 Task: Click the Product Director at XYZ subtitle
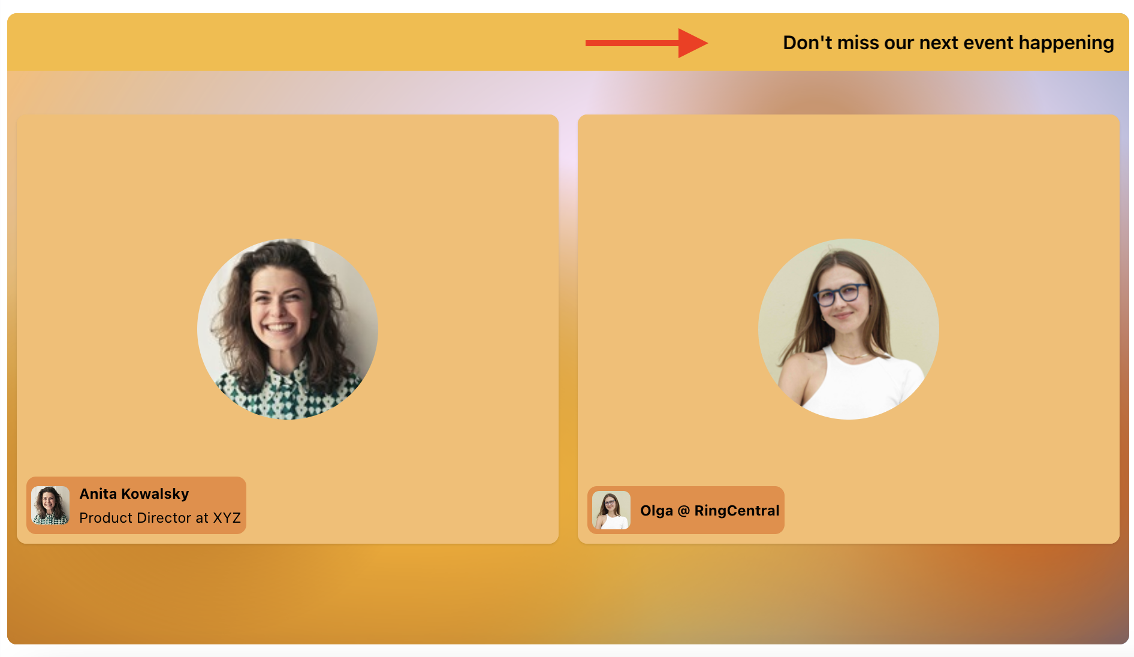[160, 518]
